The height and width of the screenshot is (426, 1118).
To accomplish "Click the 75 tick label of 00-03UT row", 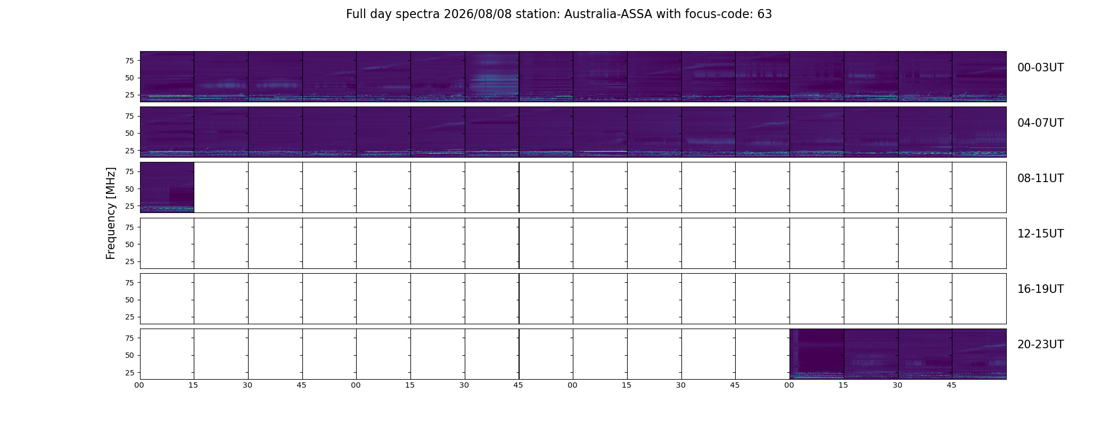I will click(129, 61).
